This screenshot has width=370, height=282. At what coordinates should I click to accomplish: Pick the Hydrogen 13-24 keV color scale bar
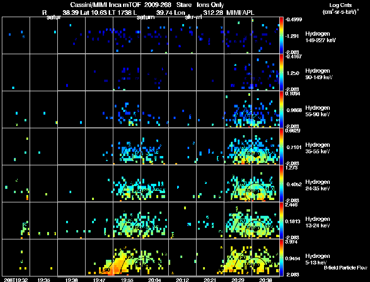coord(281,220)
